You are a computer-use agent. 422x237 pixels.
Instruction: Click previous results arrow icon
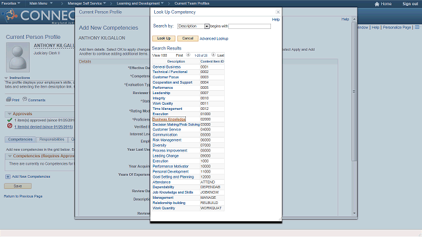click(188, 55)
